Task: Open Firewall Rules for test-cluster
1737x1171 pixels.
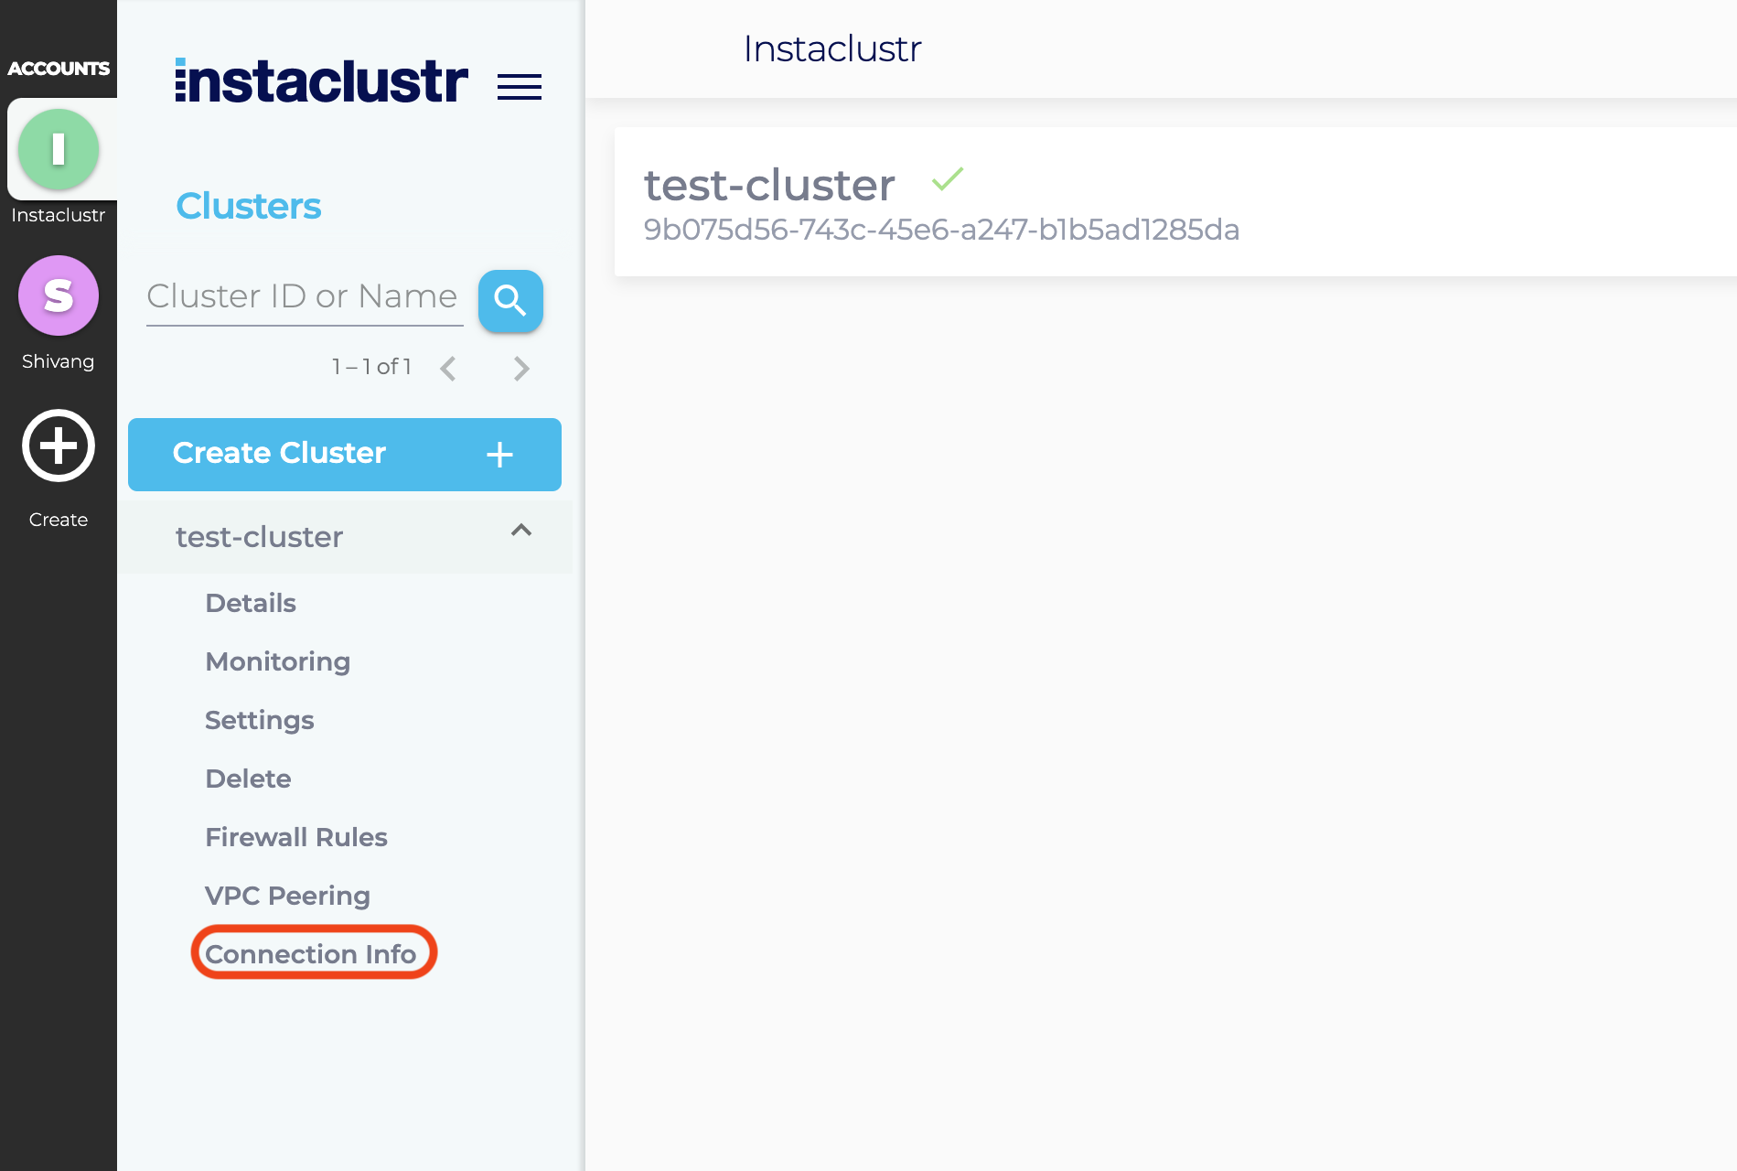Action: pos(295,836)
